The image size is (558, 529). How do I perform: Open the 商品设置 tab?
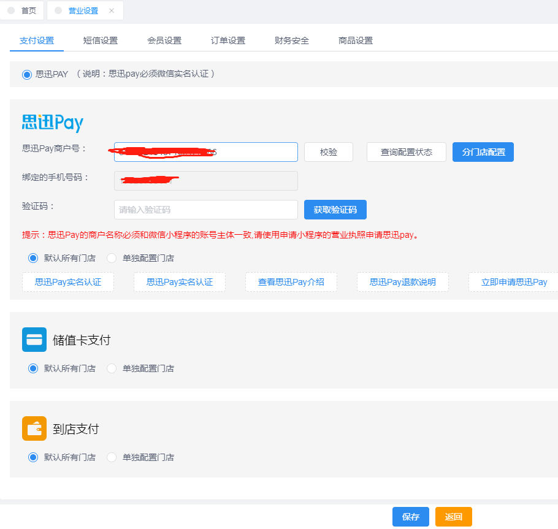pyautogui.click(x=356, y=40)
